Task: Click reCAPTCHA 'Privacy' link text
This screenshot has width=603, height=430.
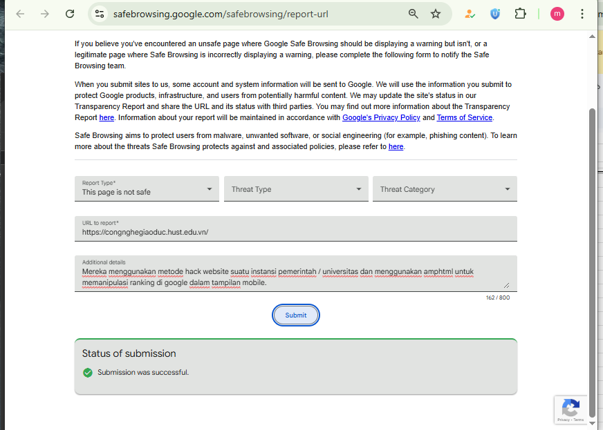Action: coord(564,420)
